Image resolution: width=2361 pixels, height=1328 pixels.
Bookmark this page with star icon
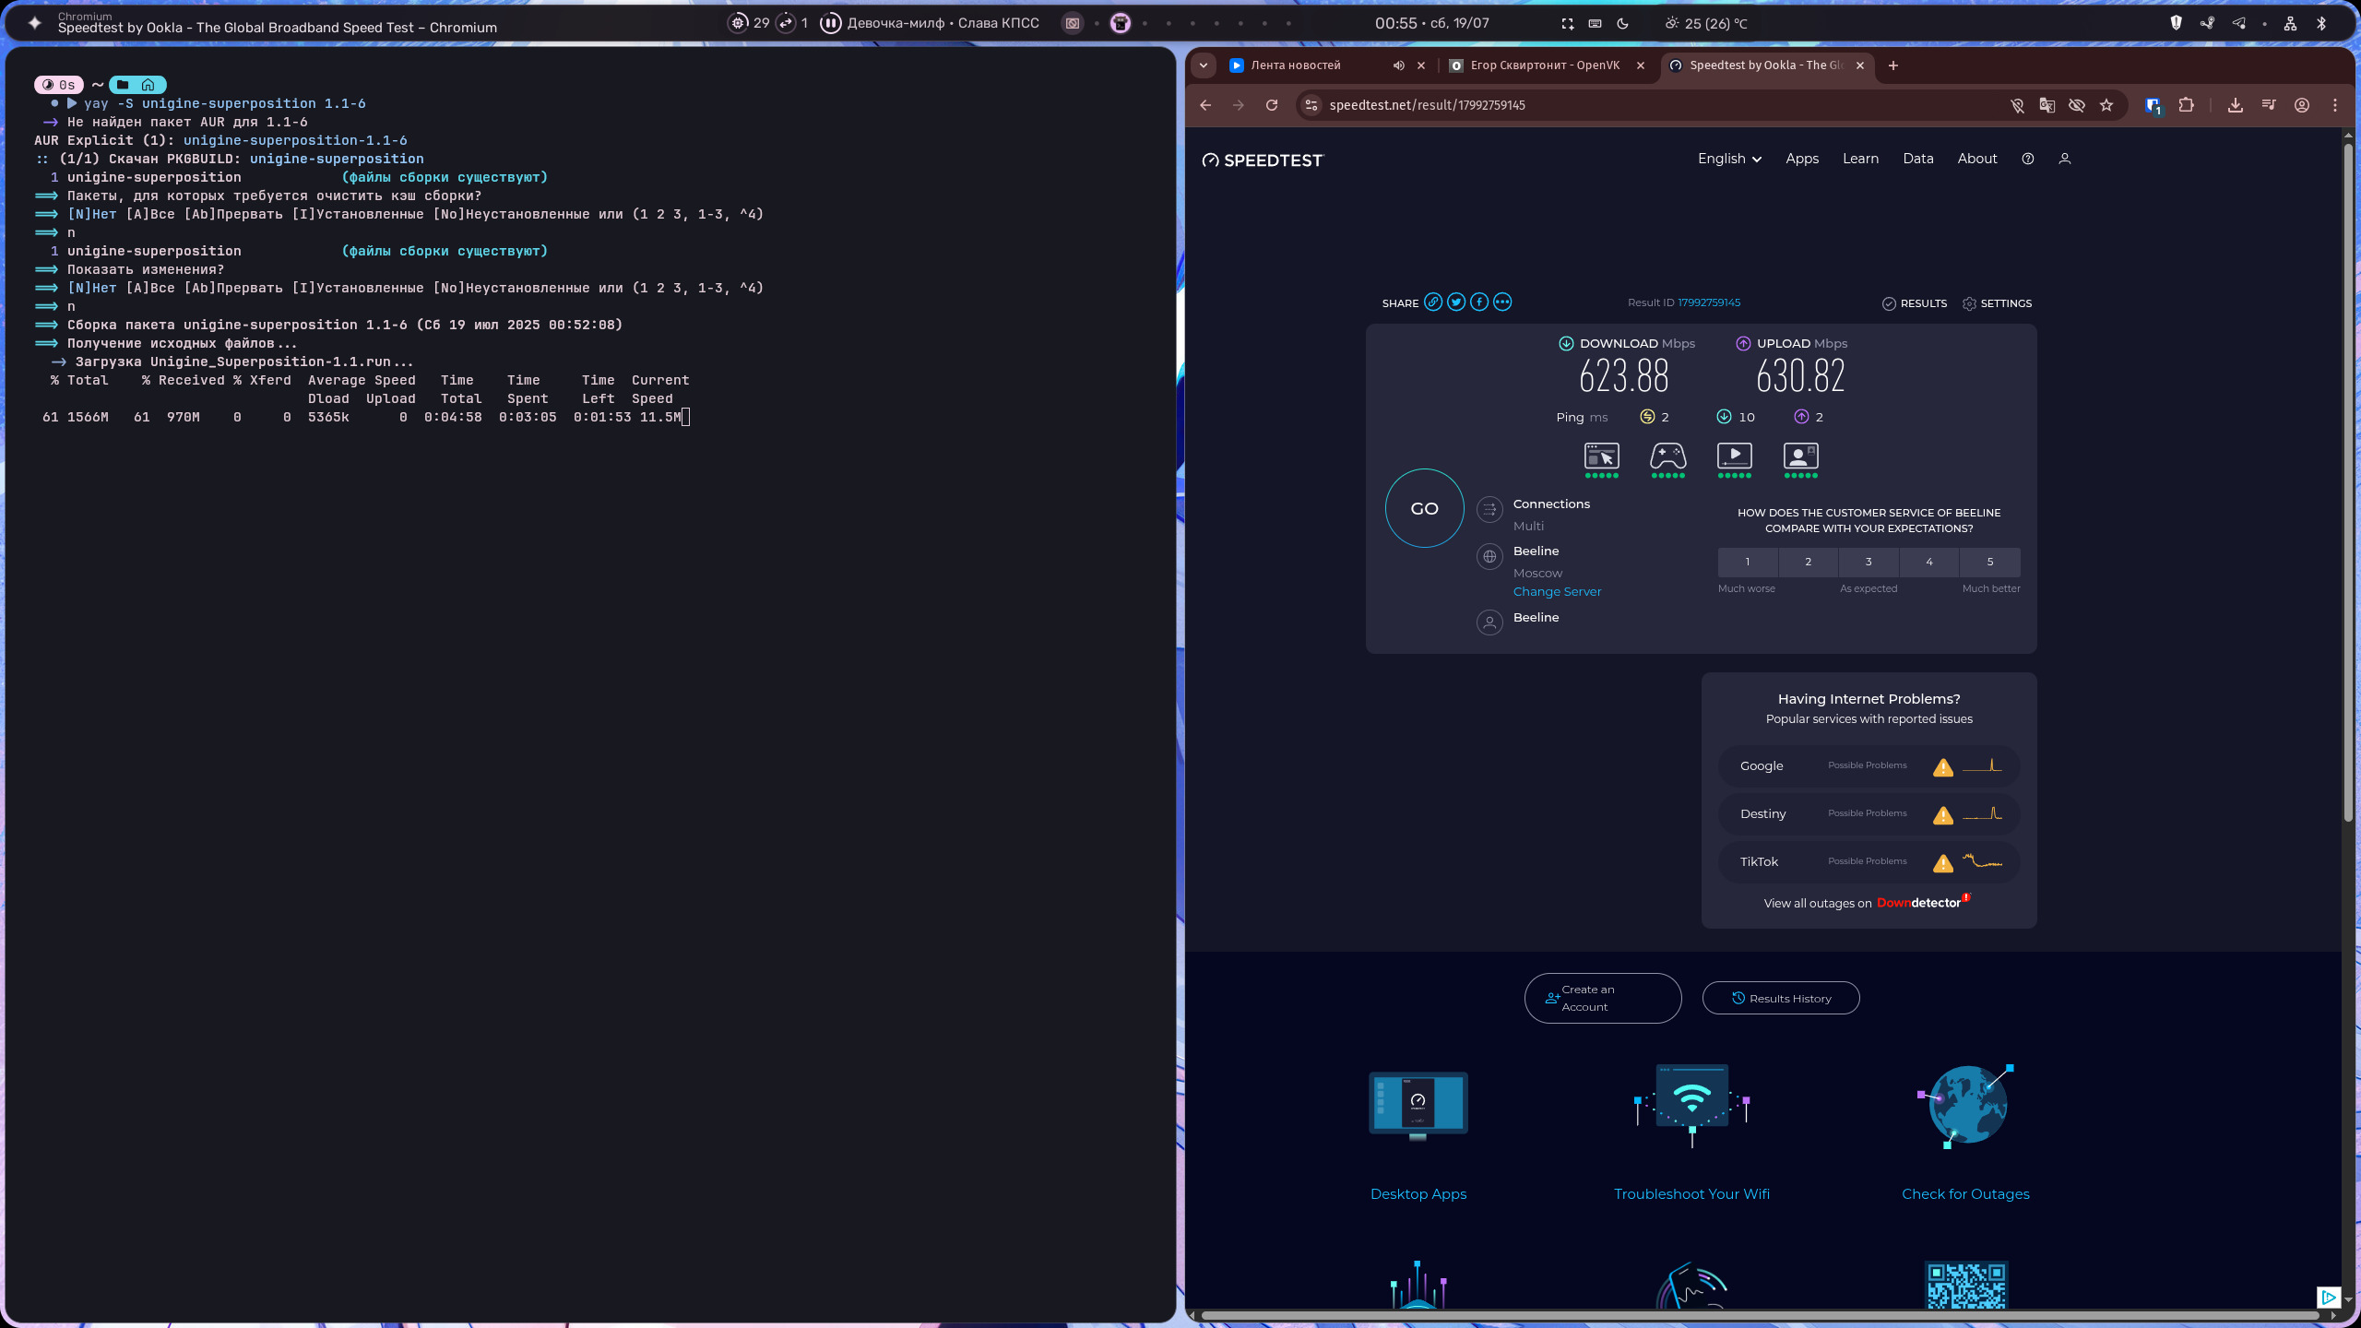(2106, 105)
